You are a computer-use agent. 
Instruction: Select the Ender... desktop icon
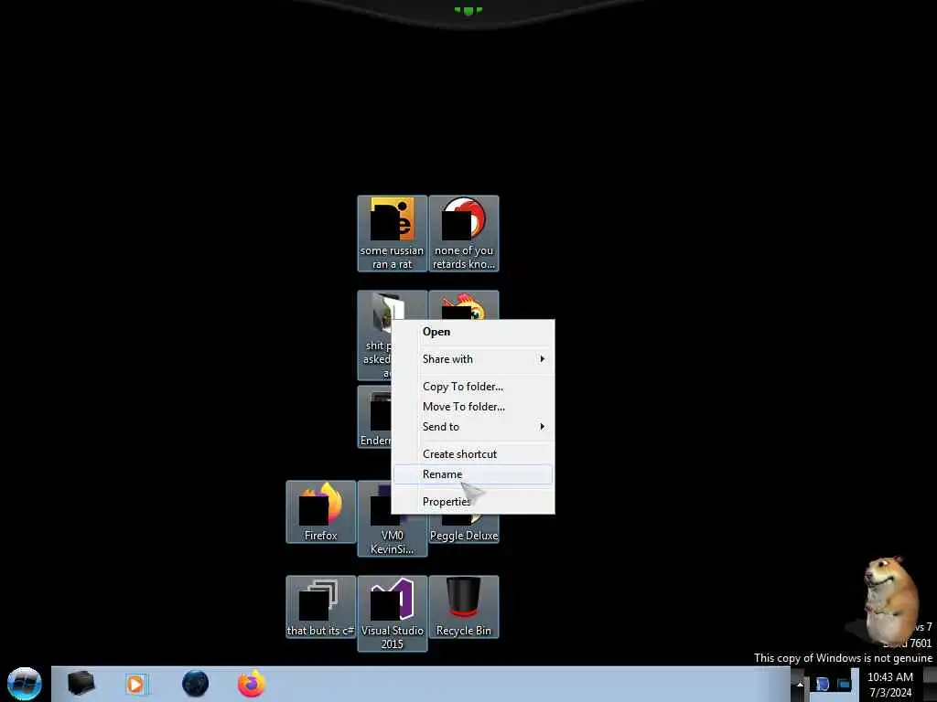pos(374,417)
